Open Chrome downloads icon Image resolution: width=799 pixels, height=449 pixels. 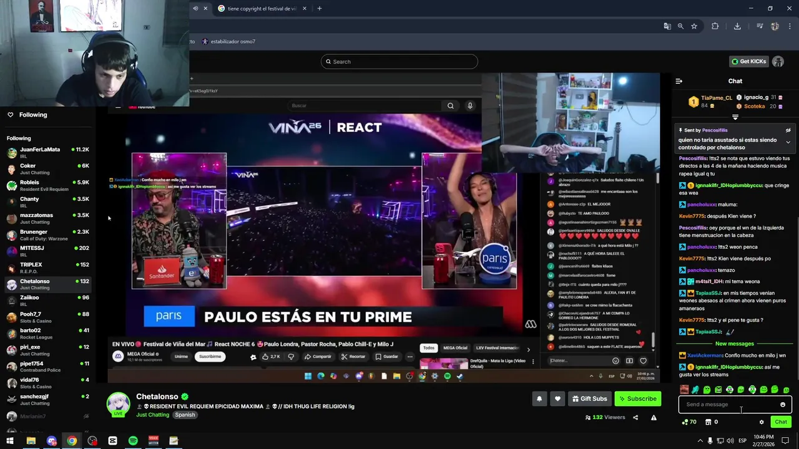tap(737, 26)
